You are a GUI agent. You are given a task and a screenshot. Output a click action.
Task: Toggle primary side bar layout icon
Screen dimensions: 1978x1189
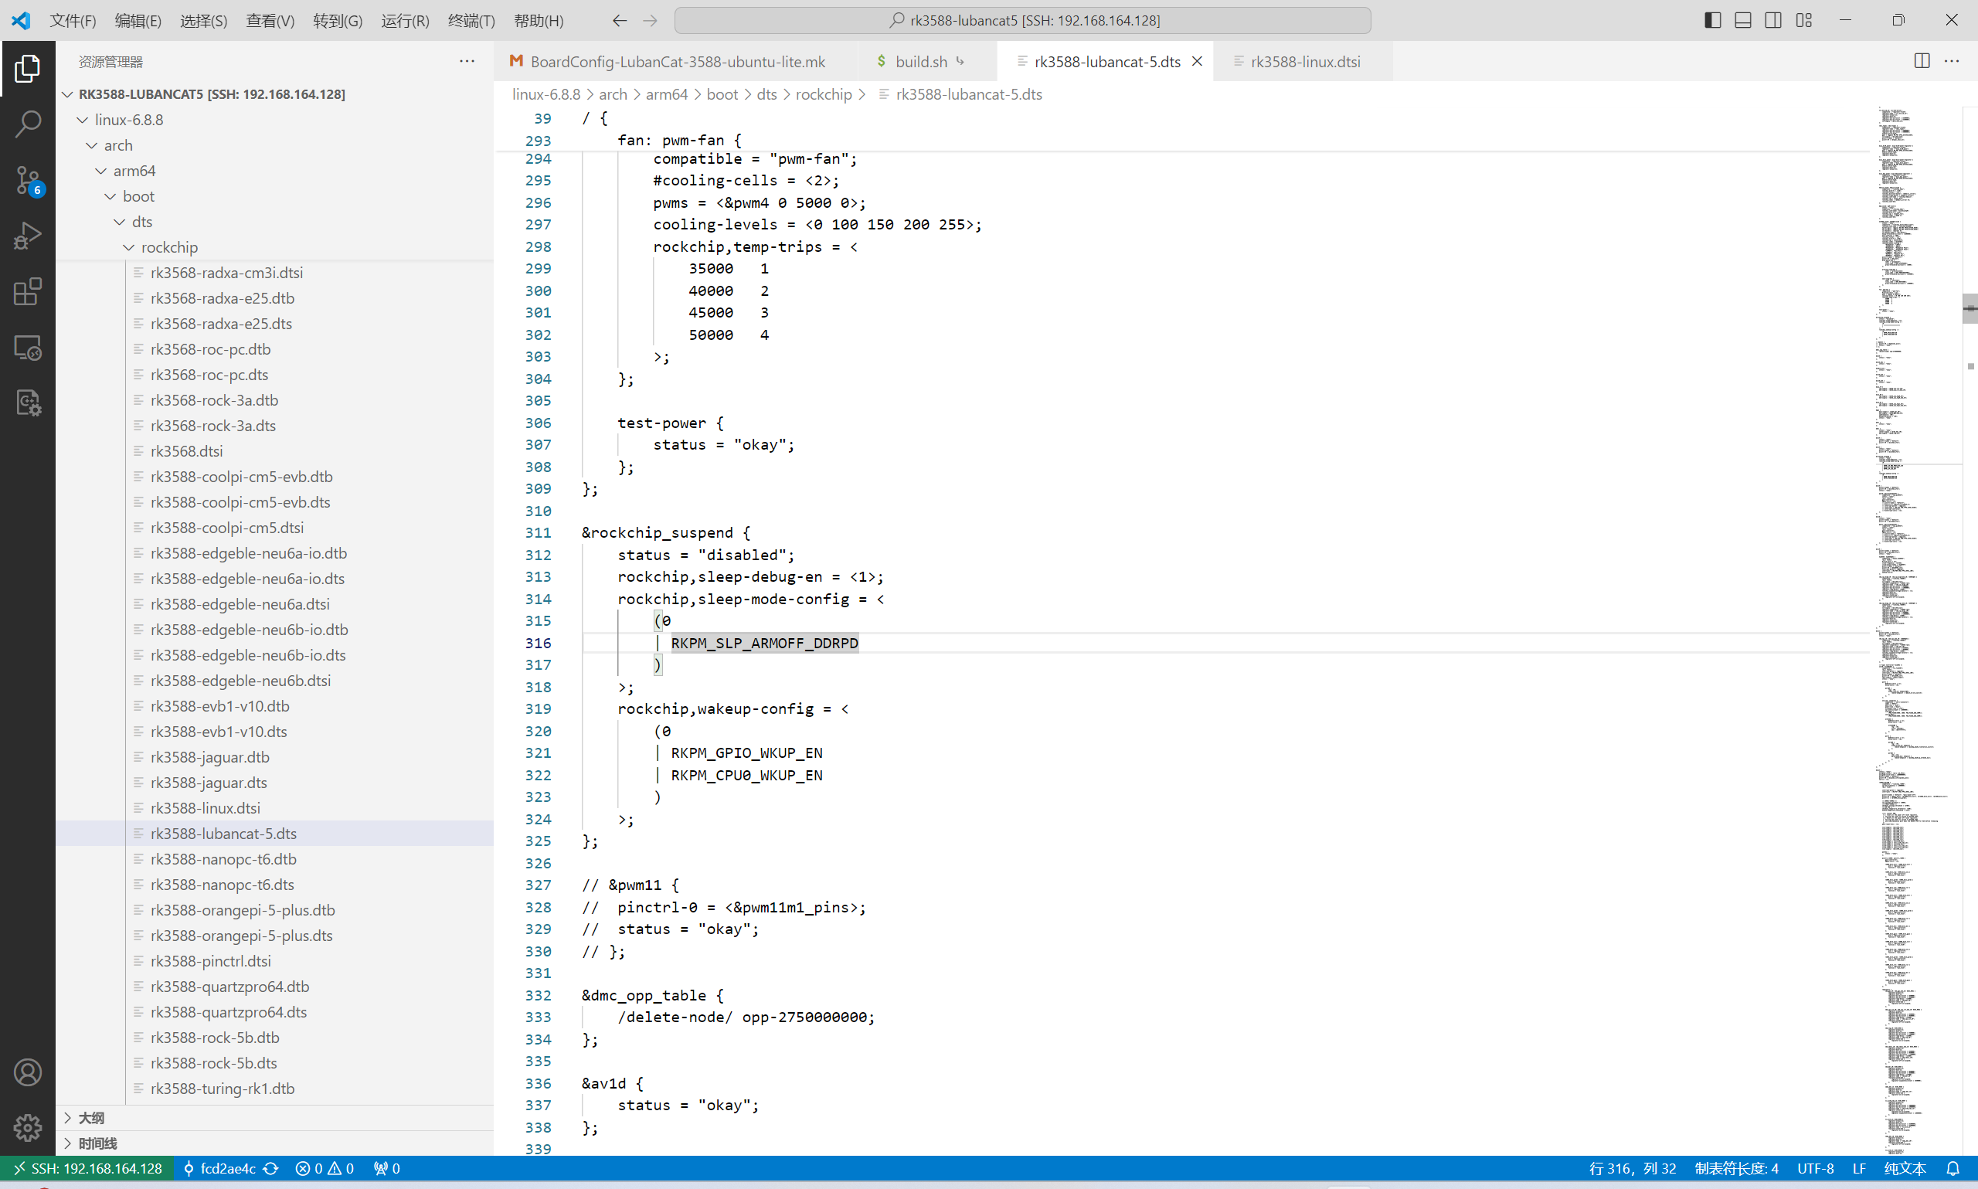[x=1713, y=20]
